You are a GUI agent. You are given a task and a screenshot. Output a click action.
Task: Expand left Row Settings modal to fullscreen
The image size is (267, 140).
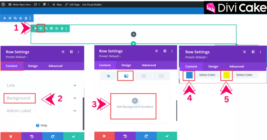coord(63,52)
